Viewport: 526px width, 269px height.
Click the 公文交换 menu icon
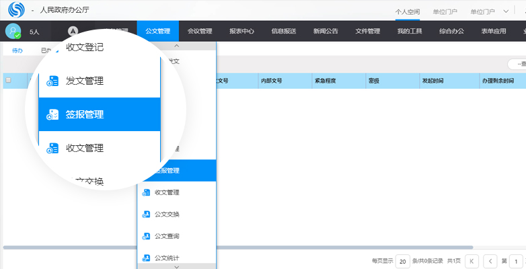tap(146, 215)
